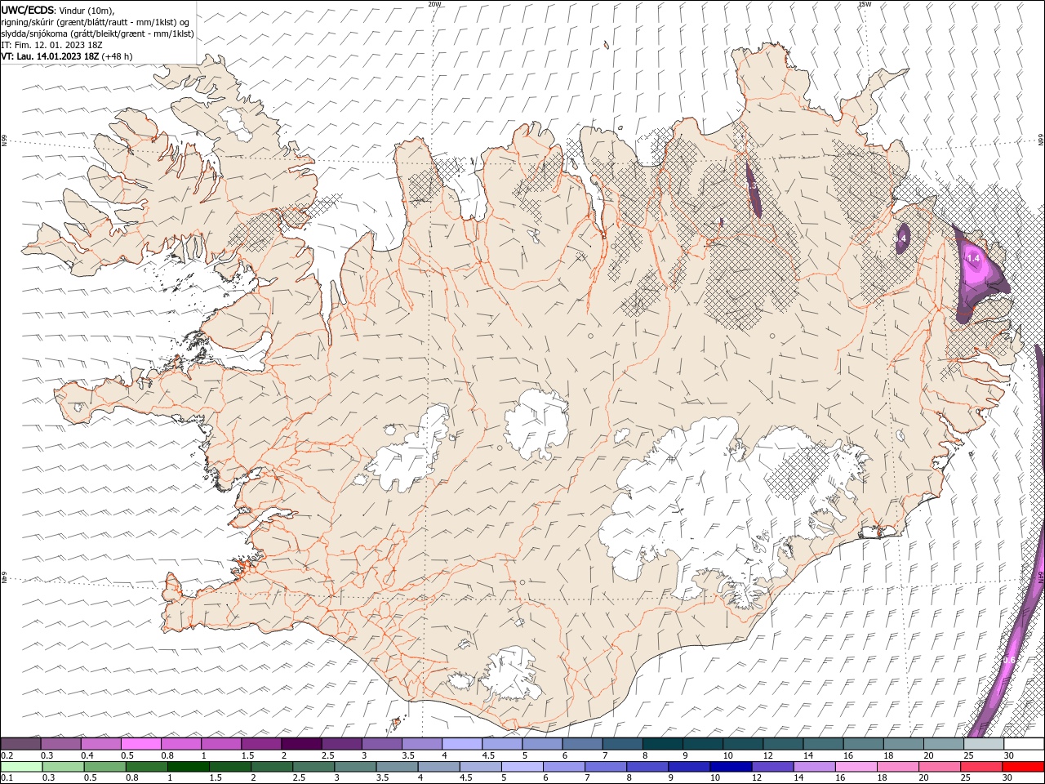
Task: Click the 0.6 label on the southeast purple band
Action: click(1009, 660)
